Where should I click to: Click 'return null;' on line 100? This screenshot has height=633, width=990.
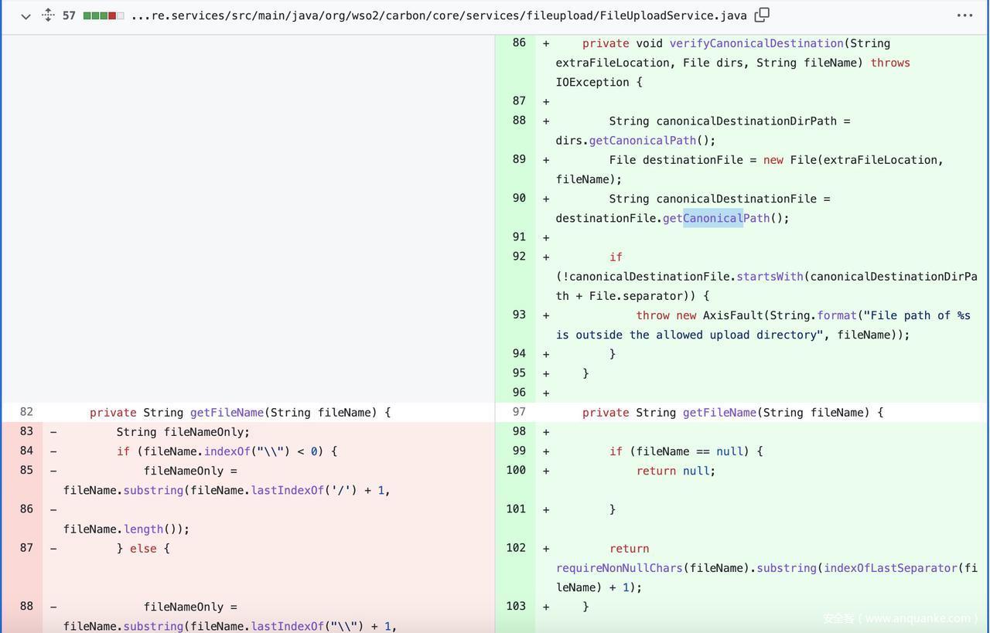676,471
